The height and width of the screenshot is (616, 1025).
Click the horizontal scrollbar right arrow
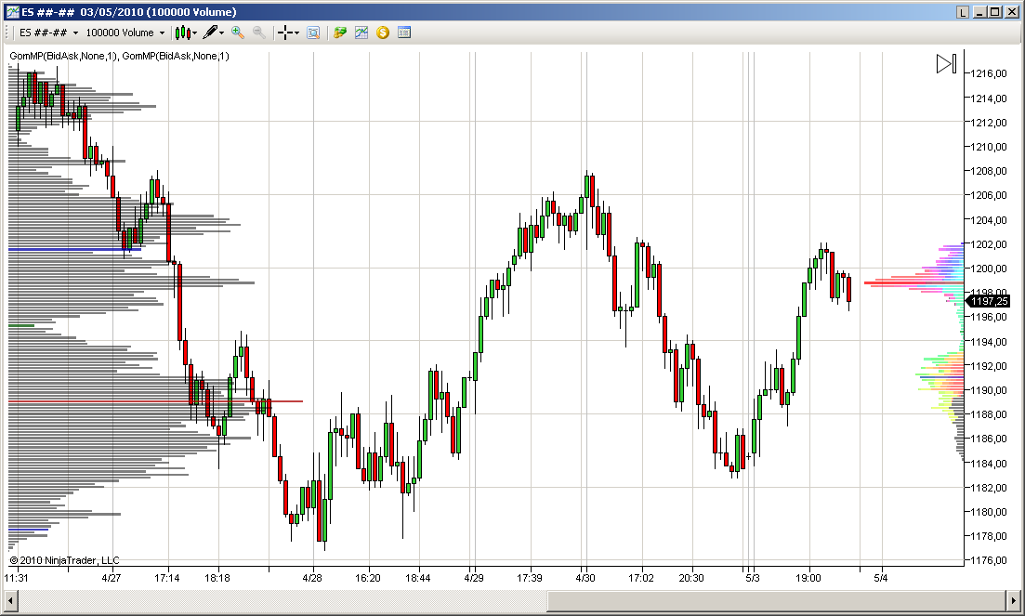[x=1013, y=600]
